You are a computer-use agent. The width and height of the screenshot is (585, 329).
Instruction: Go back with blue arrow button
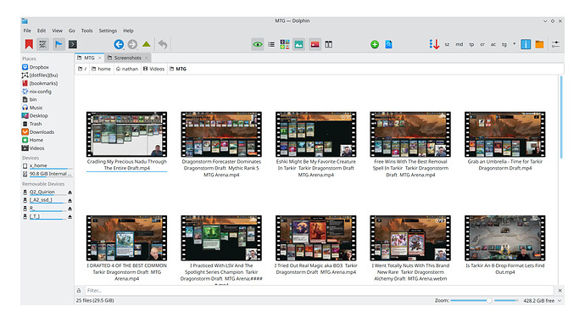coord(119,44)
